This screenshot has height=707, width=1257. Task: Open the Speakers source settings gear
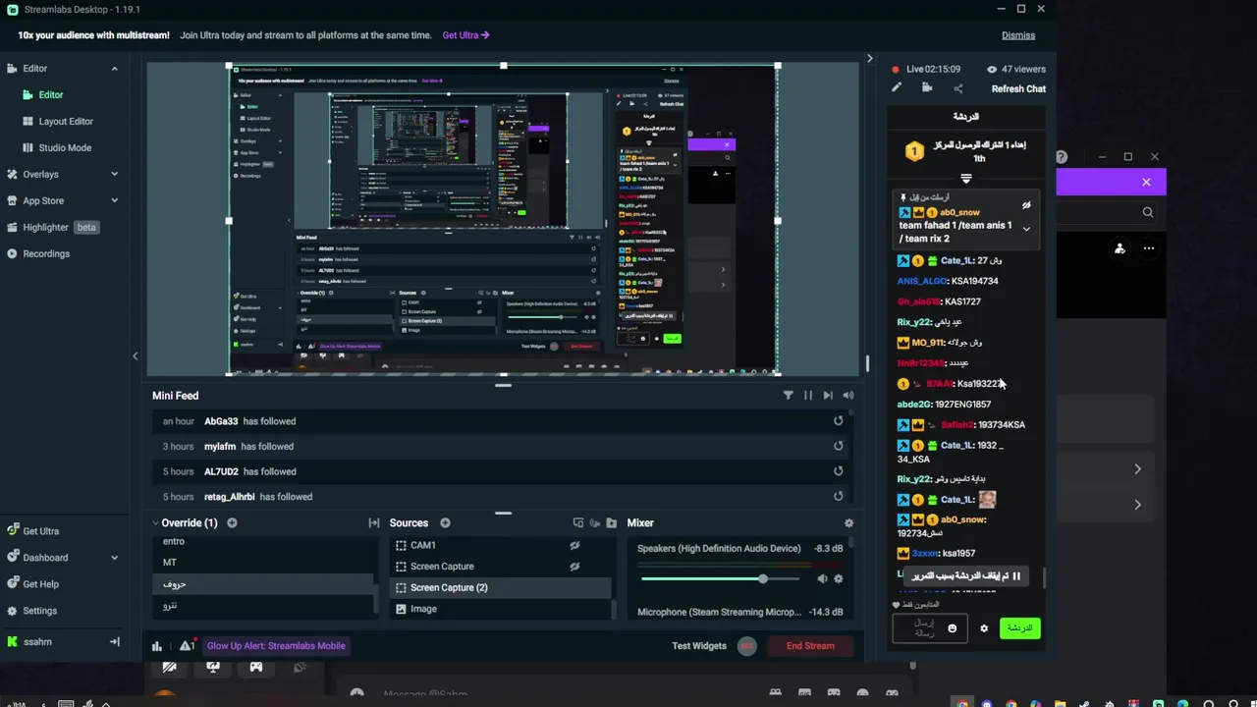click(838, 579)
